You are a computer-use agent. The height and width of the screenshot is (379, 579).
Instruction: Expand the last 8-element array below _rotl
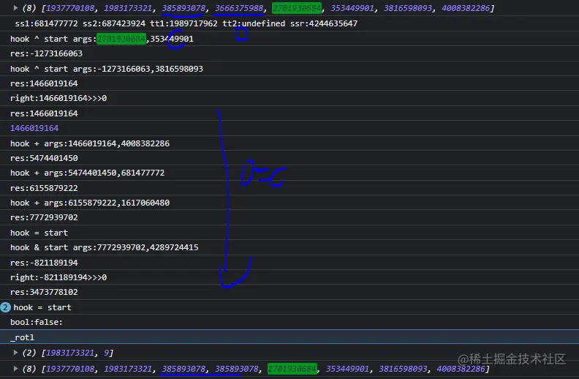[15, 368]
